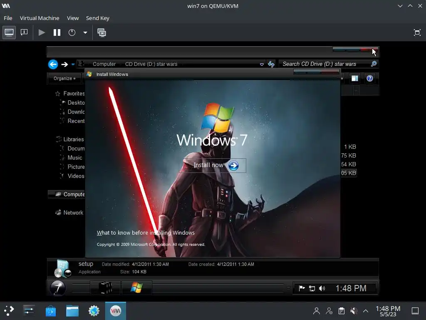Click the Run virtual machine play button
426x320 pixels.
42,32
